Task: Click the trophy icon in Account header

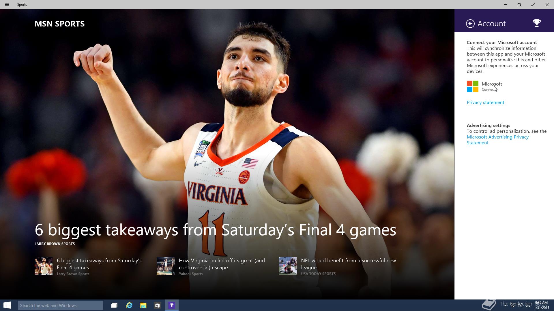Action: [537, 23]
